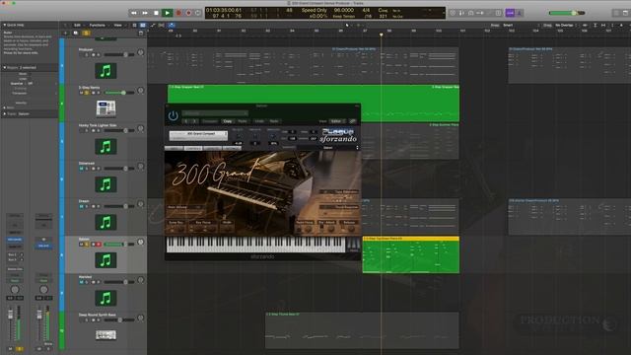Click the red record button
The width and height of the screenshot is (631, 355).
tap(178, 13)
